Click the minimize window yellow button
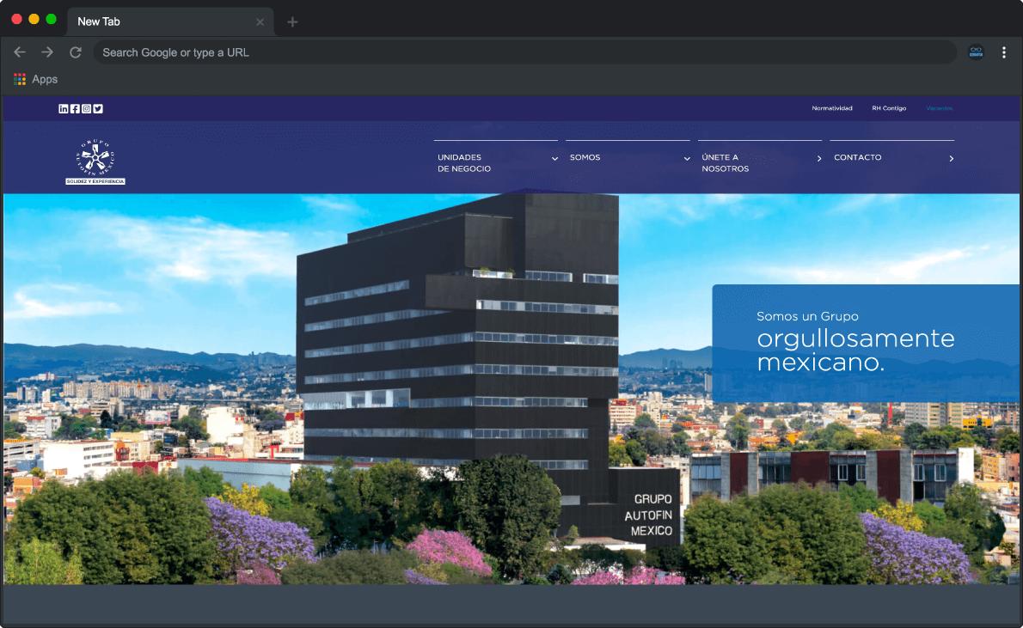Viewport: 1023px width, 628px height. click(x=34, y=20)
